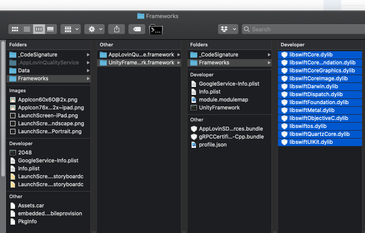This screenshot has height=233, width=365.
Task: Select libswiftMetal.dylib
Action: click(x=320, y=110)
